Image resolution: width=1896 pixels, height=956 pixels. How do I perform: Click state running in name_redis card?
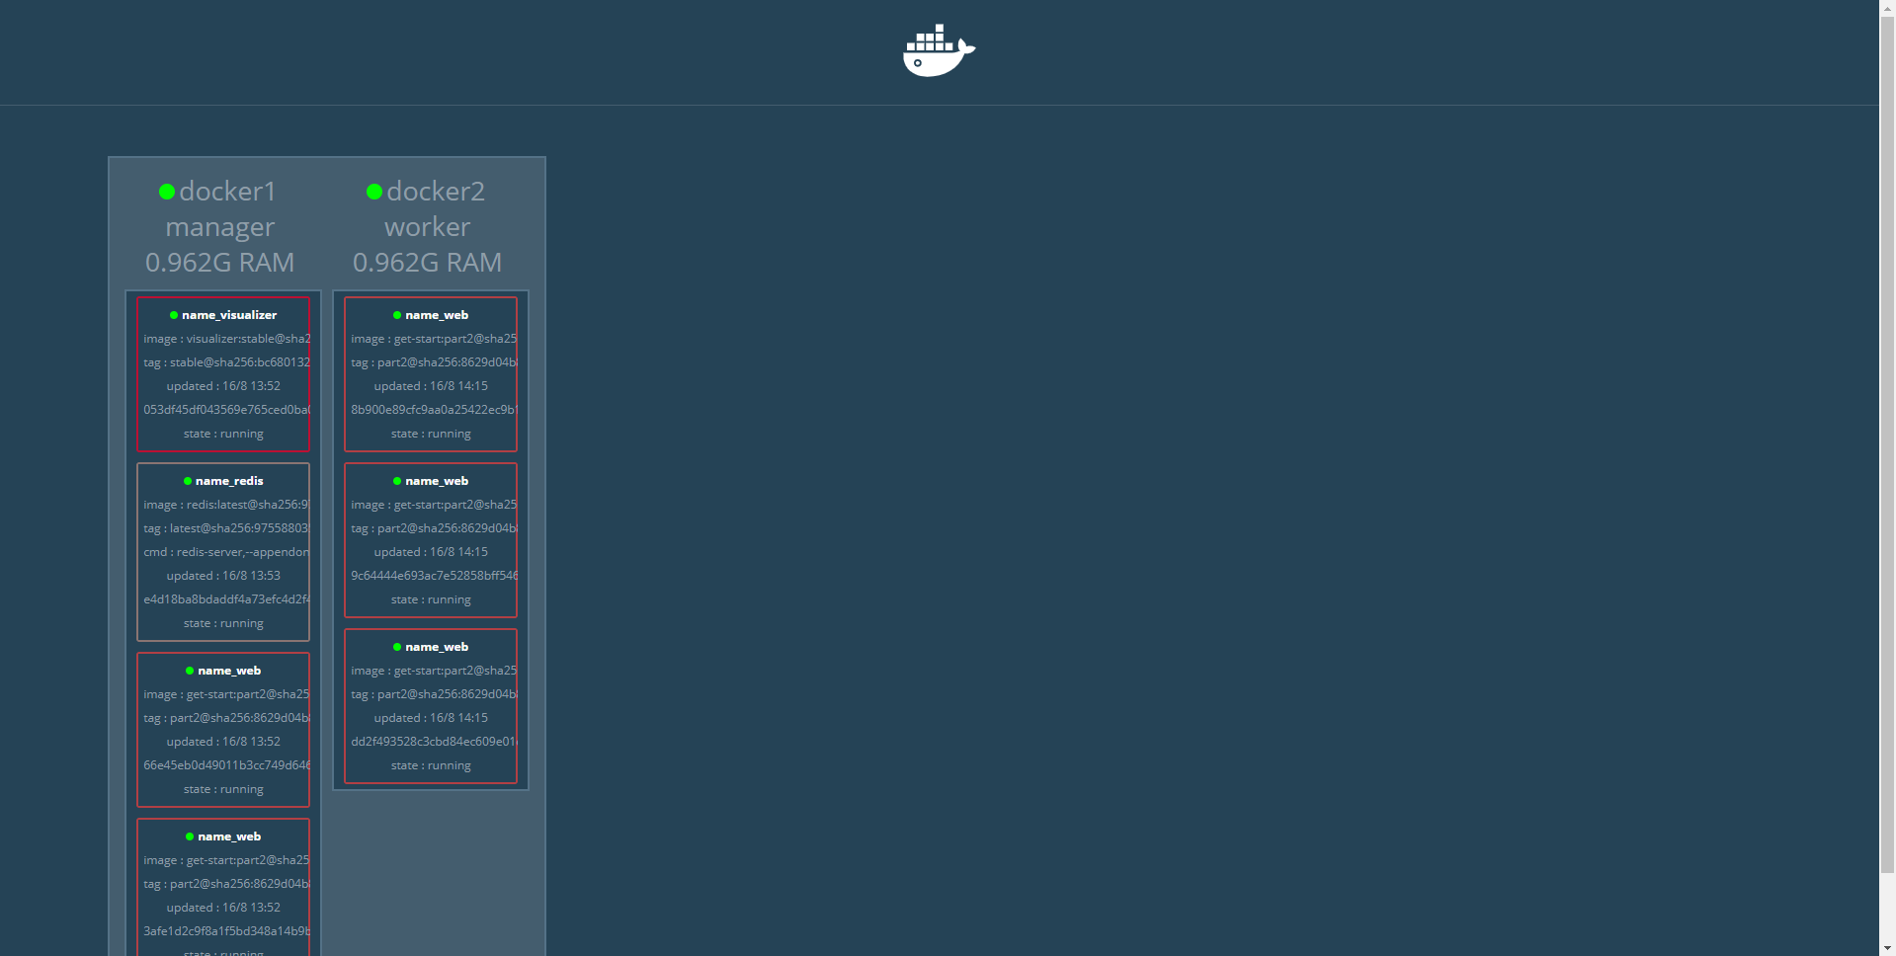(223, 623)
